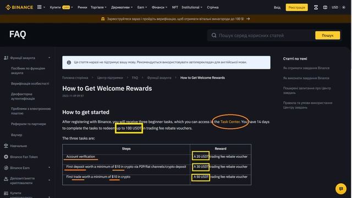Go to Головна сторінка breadcrumb
352x198 pixels.
pos(75,78)
